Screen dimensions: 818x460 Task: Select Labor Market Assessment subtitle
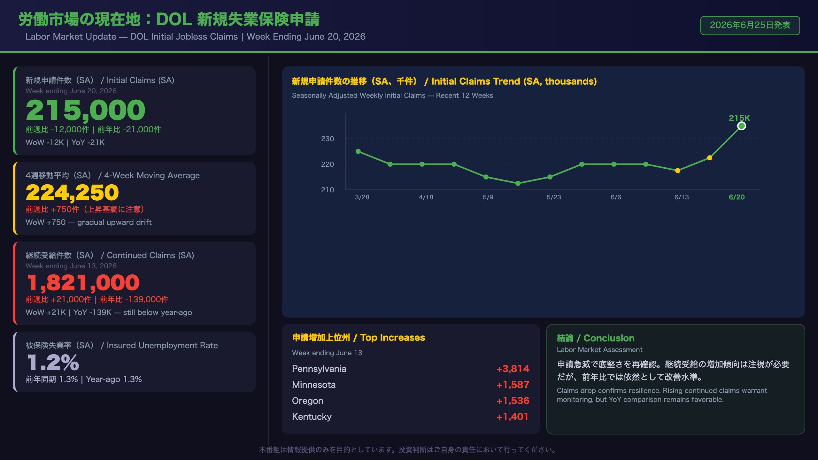(x=599, y=350)
